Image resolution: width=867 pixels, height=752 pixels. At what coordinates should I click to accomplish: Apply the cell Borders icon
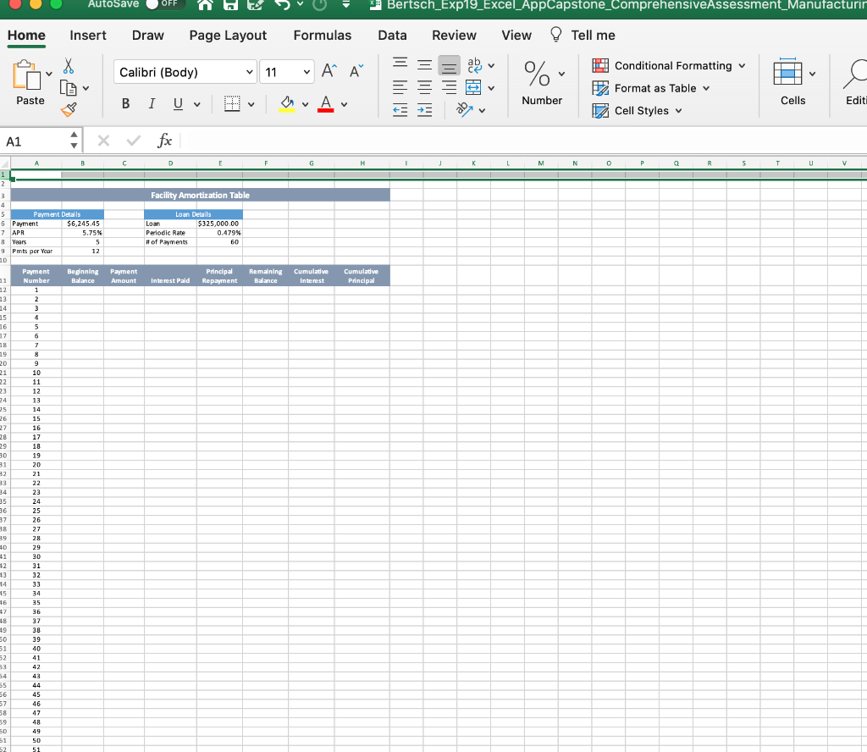click(232, 103)
